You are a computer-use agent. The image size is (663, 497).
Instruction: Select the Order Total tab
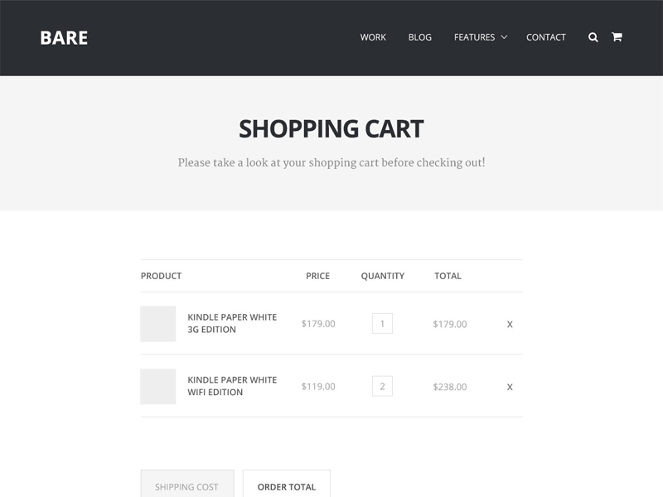pyautogui.click(x=285, y=486)
